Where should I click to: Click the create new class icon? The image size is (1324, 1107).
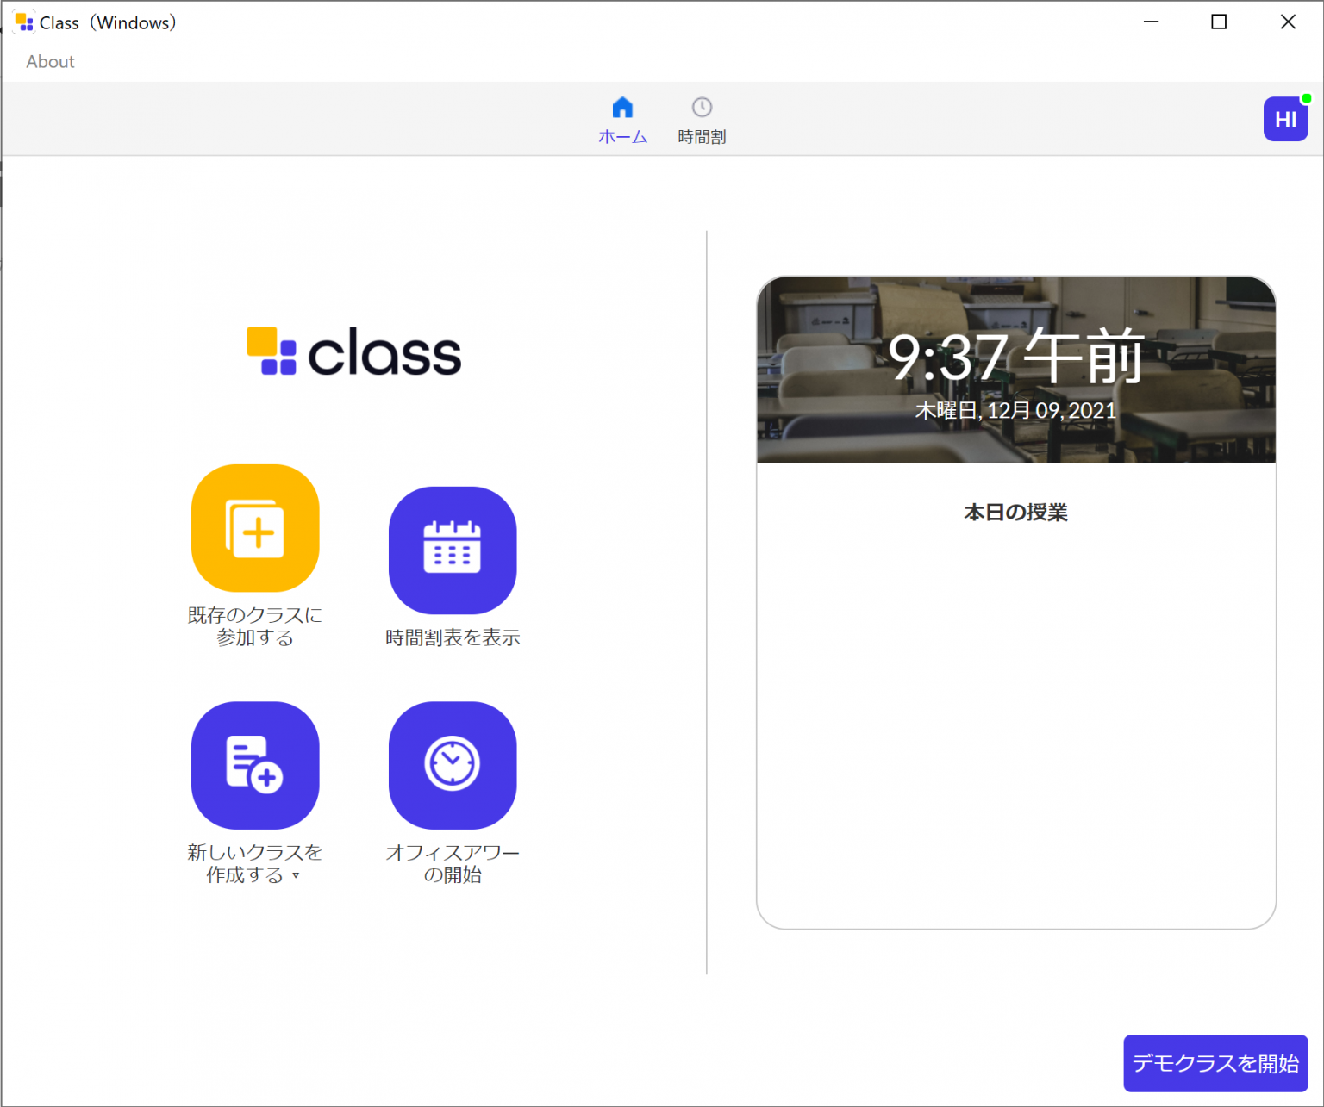point(255,765)
